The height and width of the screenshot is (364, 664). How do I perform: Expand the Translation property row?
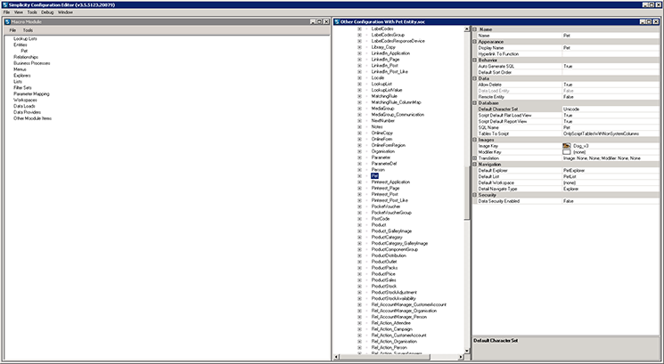click(x=475, y=158)
